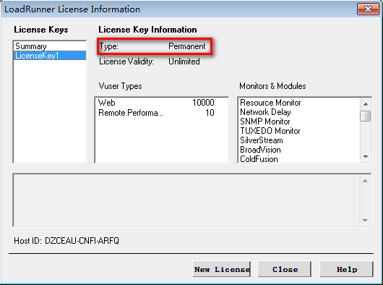Click the Host ID value DZCEAU-CNFI-ARFQ
Screen dimensions: 383x285
coord(82,241)
